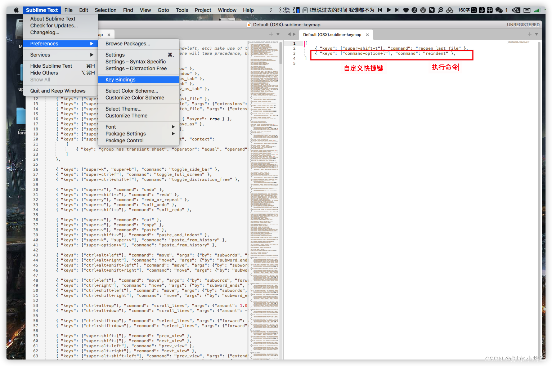Choose Select Theme… menu item
The height and width of the screenshot is (366, 552).
click(x=139, y=109)
